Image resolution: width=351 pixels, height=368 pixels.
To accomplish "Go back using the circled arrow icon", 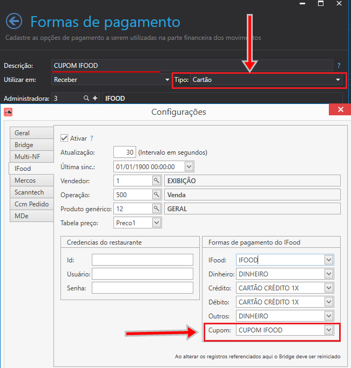I will tap(14, 21).
